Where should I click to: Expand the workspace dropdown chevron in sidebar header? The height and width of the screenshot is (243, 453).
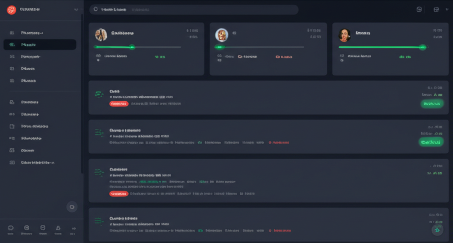(x=76, y=10)
